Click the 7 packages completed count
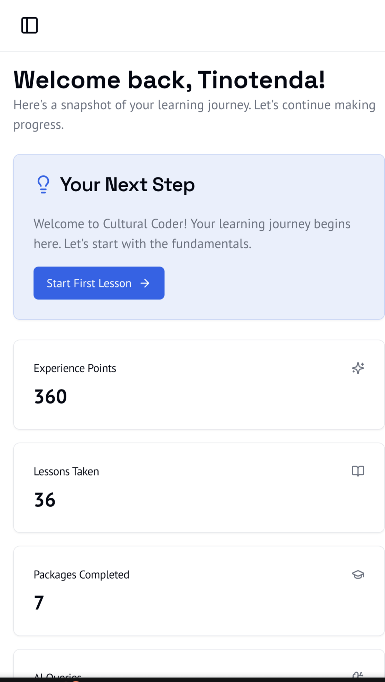385x682 pixels. (39, 603)
